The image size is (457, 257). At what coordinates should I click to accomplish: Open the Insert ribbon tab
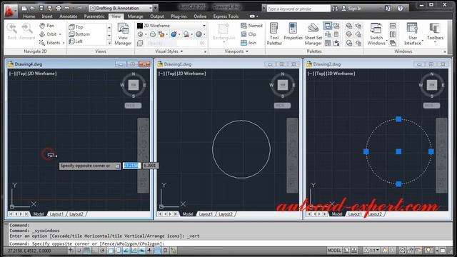pyautogui.click(x=47, y=16)
